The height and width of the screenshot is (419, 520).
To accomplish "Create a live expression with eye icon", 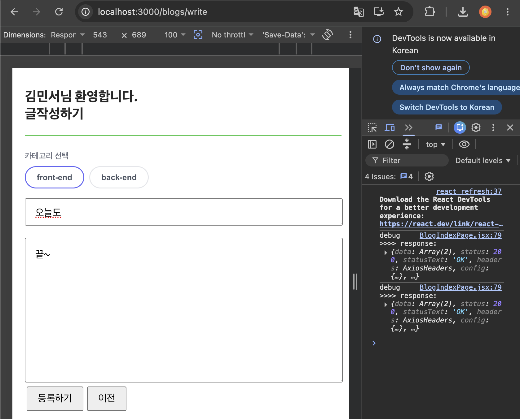I will (x=464, y=144).
